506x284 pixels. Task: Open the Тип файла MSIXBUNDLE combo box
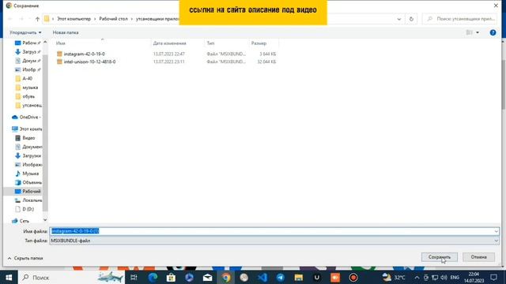274,241
